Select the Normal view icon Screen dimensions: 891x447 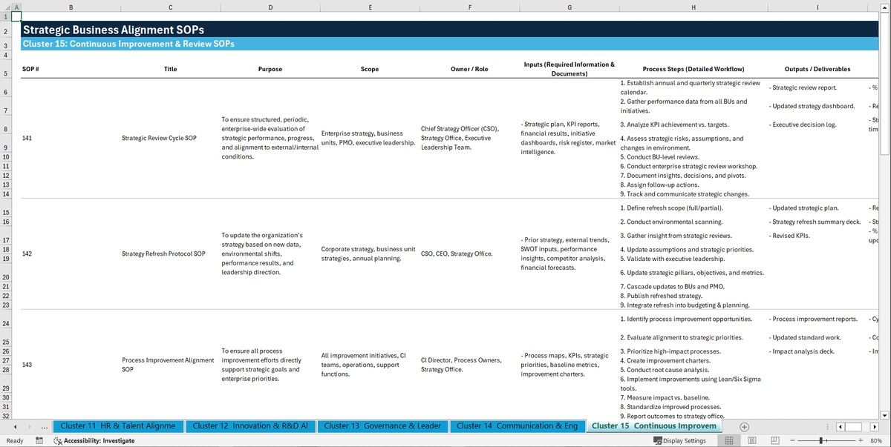(x=728, y=440)
